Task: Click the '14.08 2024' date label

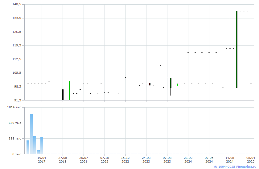Action: [230, 159]
